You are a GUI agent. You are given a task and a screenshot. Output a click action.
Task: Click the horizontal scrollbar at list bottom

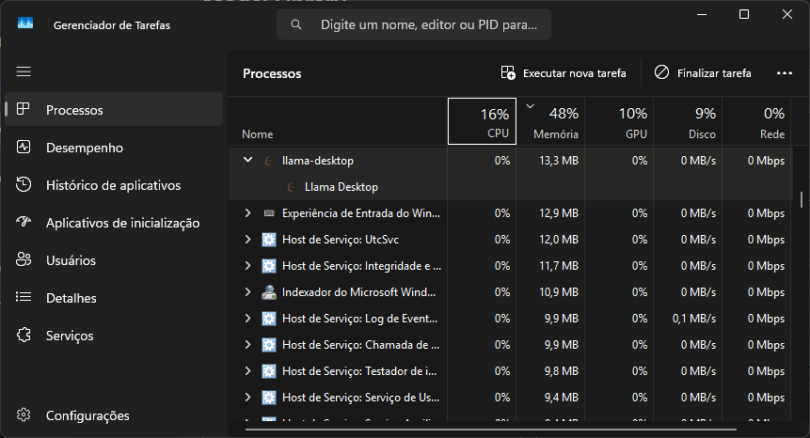[491, 430]
